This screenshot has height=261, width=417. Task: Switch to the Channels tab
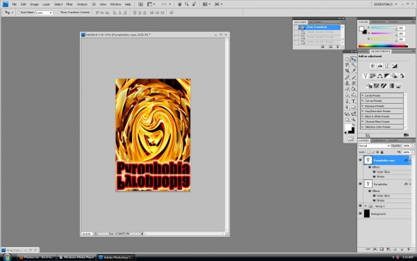pyautogui.click(x=379, y=141)
